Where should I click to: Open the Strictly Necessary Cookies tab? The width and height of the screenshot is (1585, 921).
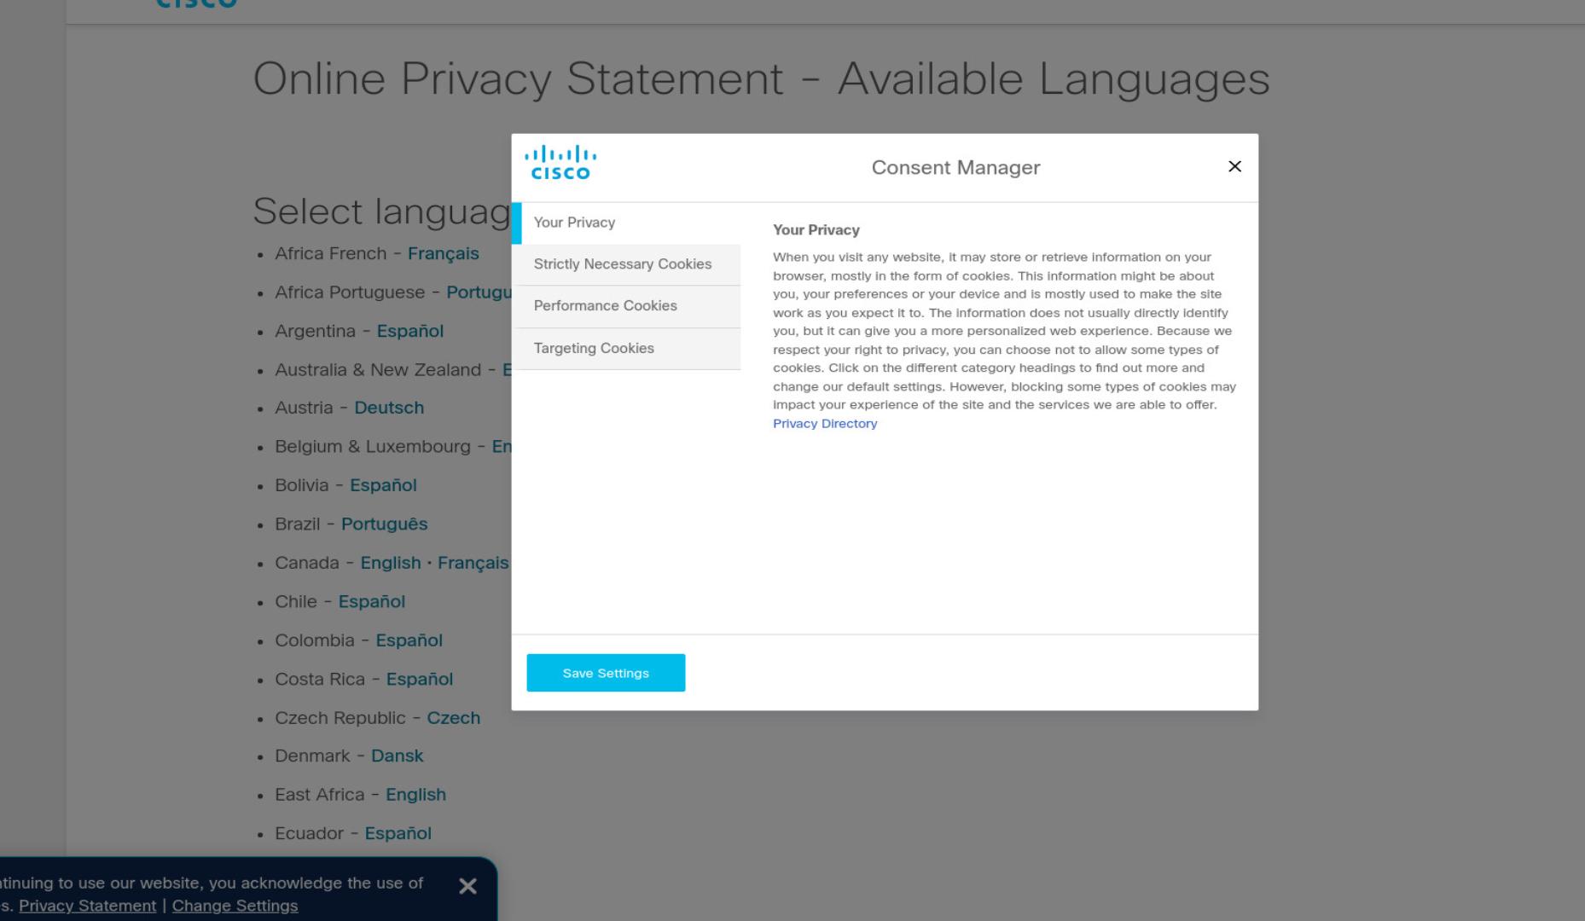pyautogui.click(x=626, y=264)
